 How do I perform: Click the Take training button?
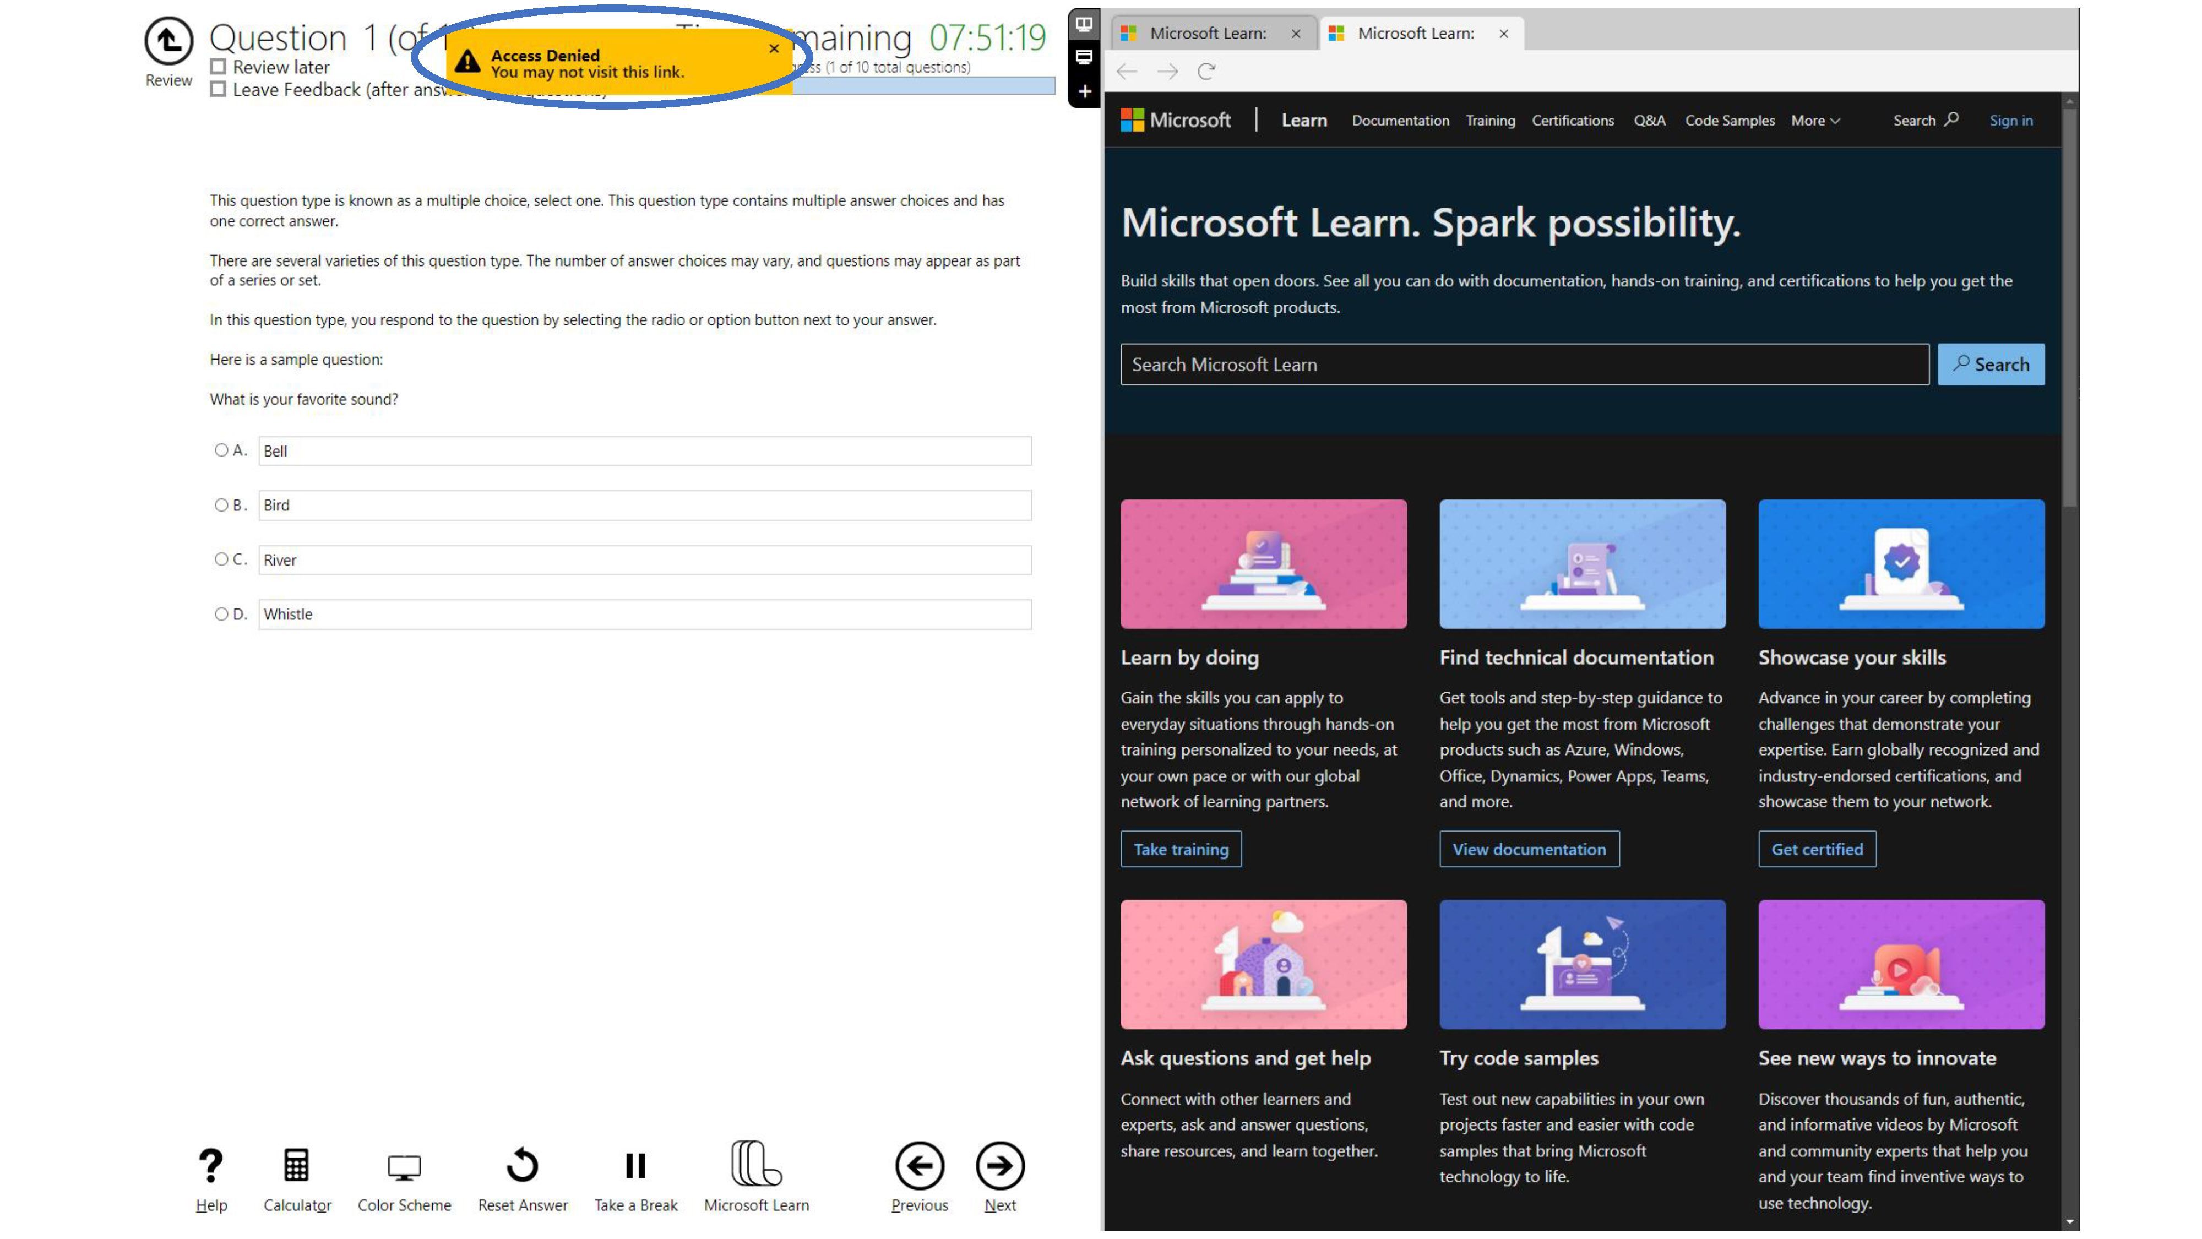click(x=1181, y=849)
